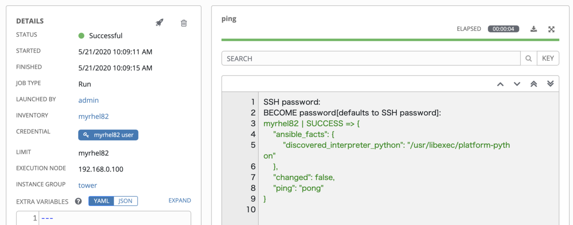Click the search magnifier button
This screenshot has width=573, height=225.
(529, 58)
